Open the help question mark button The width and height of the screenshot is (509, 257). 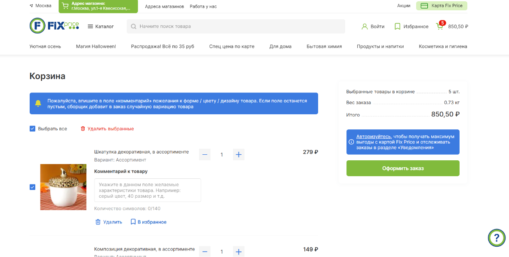(497, 238)
